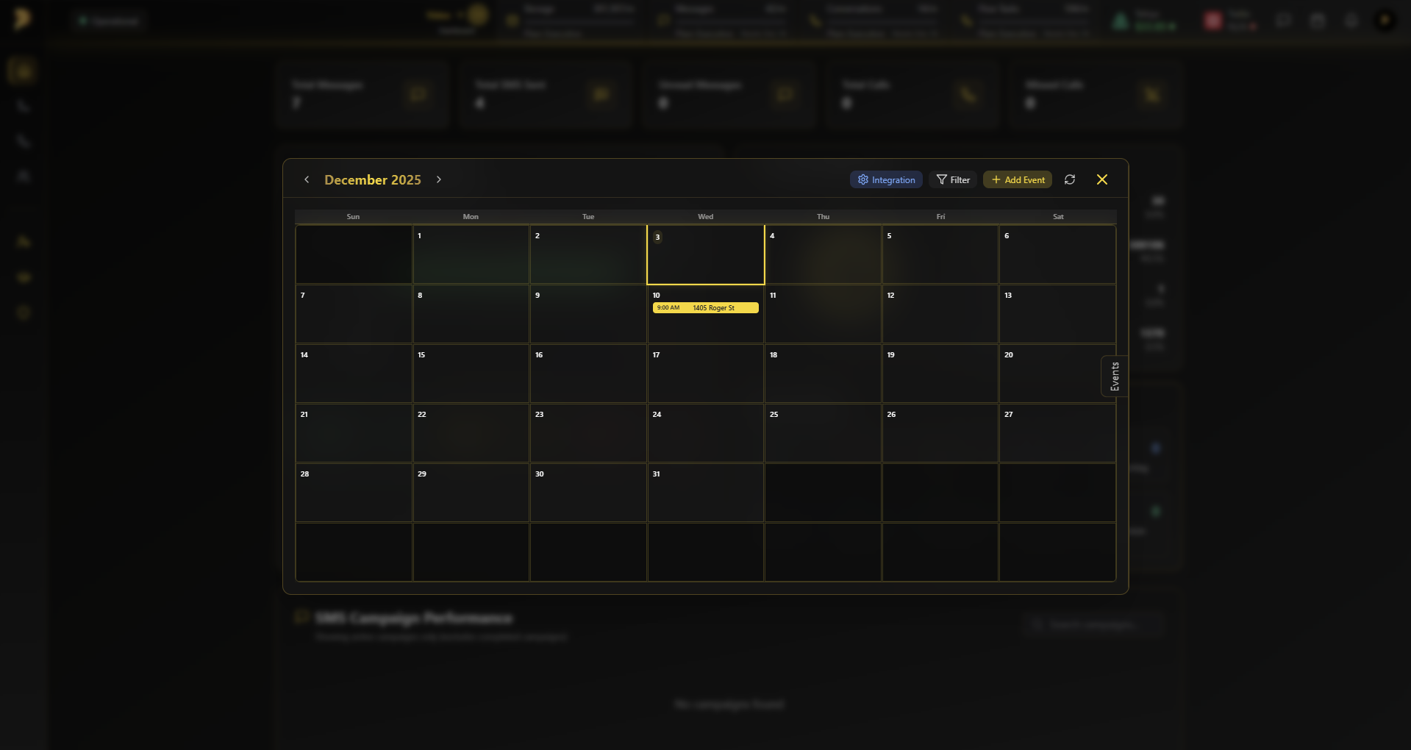Open the Filter options
The width and height of the screenshot is (1411, 750).
click(953, 179)
